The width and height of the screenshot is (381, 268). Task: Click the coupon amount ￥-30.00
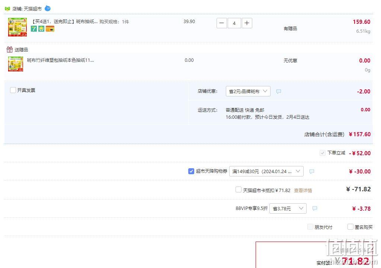pos(360,172)
